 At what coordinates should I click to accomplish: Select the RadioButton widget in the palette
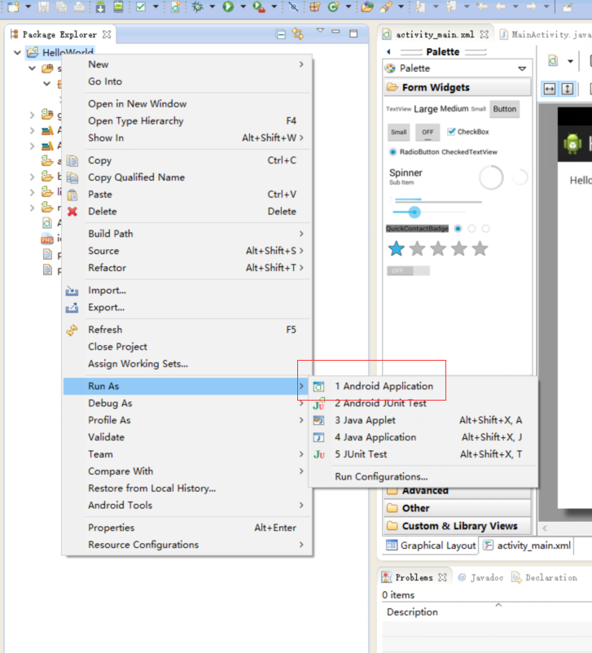click(x=392, y=151)
